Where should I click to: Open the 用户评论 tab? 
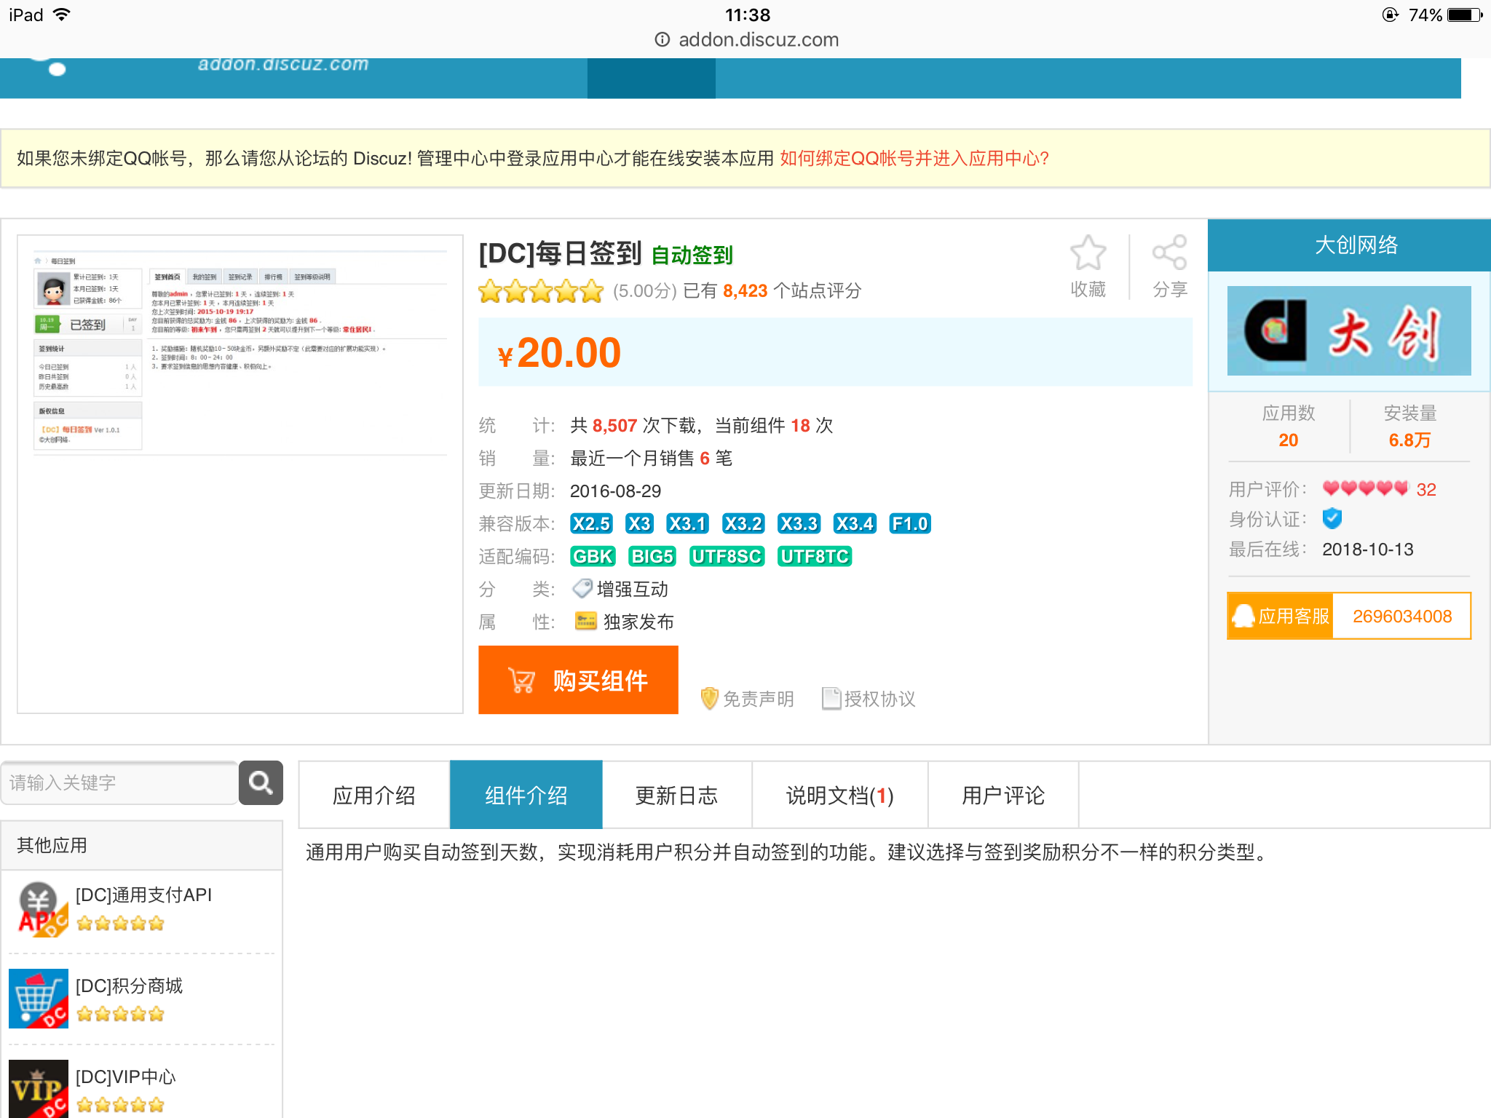1002,796
